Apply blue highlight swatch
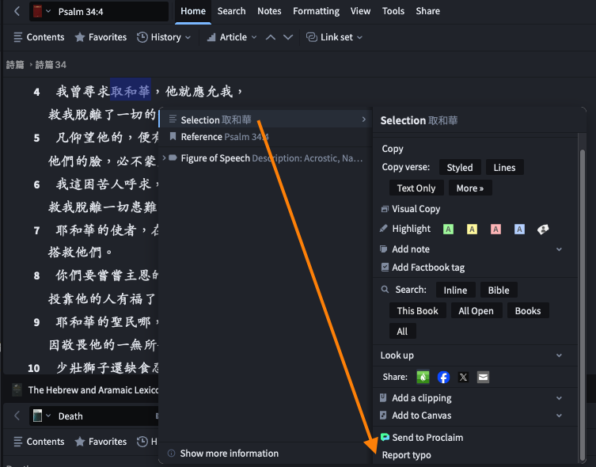Image resolution: width=596 pixels, height=467 pixels. tap(519, 229)
